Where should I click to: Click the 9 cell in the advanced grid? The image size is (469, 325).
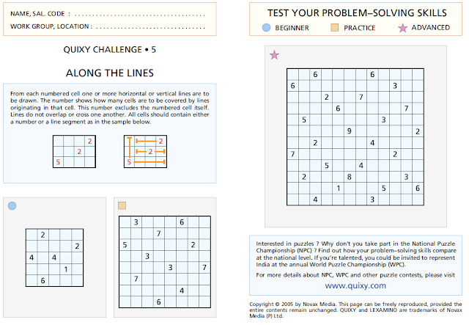(x=350, y=131)
